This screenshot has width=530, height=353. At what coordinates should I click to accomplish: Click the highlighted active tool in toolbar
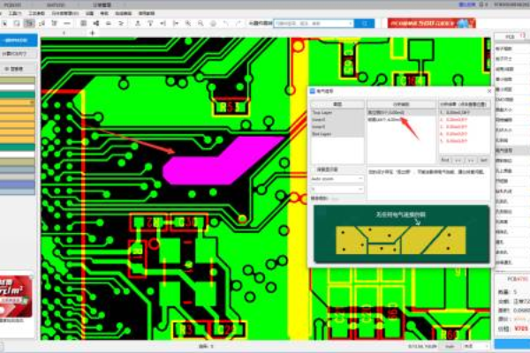pos(29,24)
